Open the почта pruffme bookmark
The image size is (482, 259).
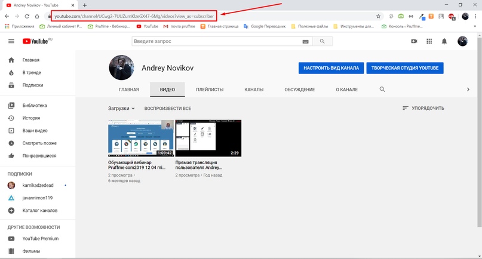[179, 26]
